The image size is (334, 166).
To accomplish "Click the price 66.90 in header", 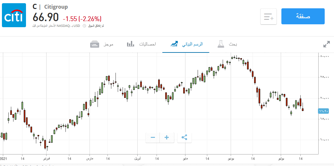I will point(46,17).
